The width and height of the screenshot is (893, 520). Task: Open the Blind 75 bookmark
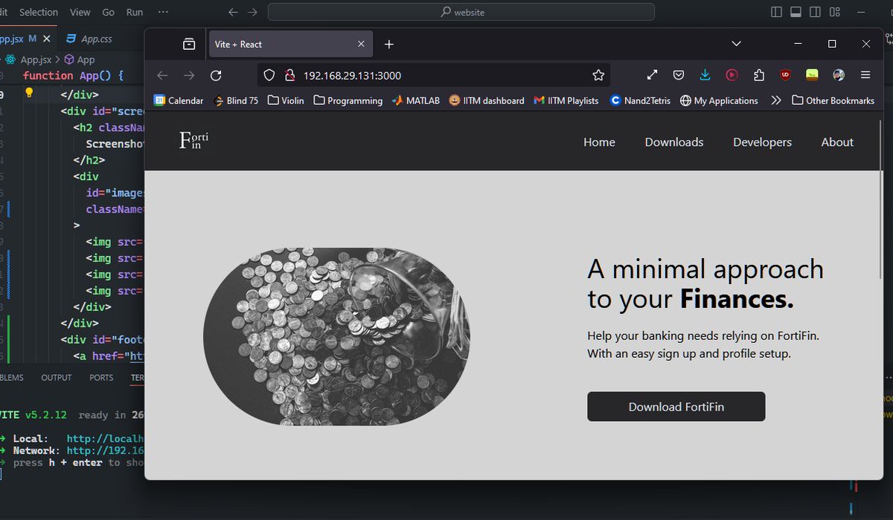point(236,100)
